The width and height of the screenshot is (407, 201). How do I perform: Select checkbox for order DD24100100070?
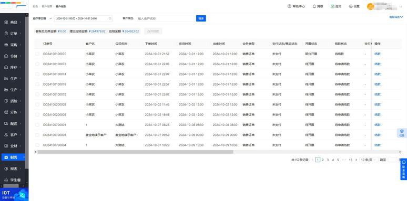[x=37, y=54]
